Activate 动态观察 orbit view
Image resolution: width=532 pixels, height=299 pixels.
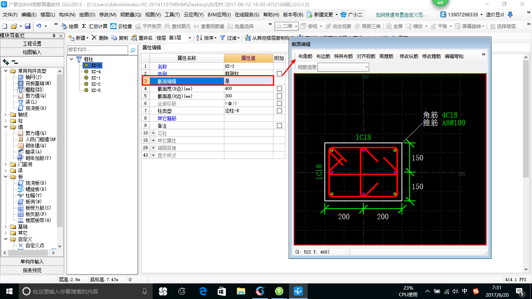pyautogui.click(x=338, y=26)
